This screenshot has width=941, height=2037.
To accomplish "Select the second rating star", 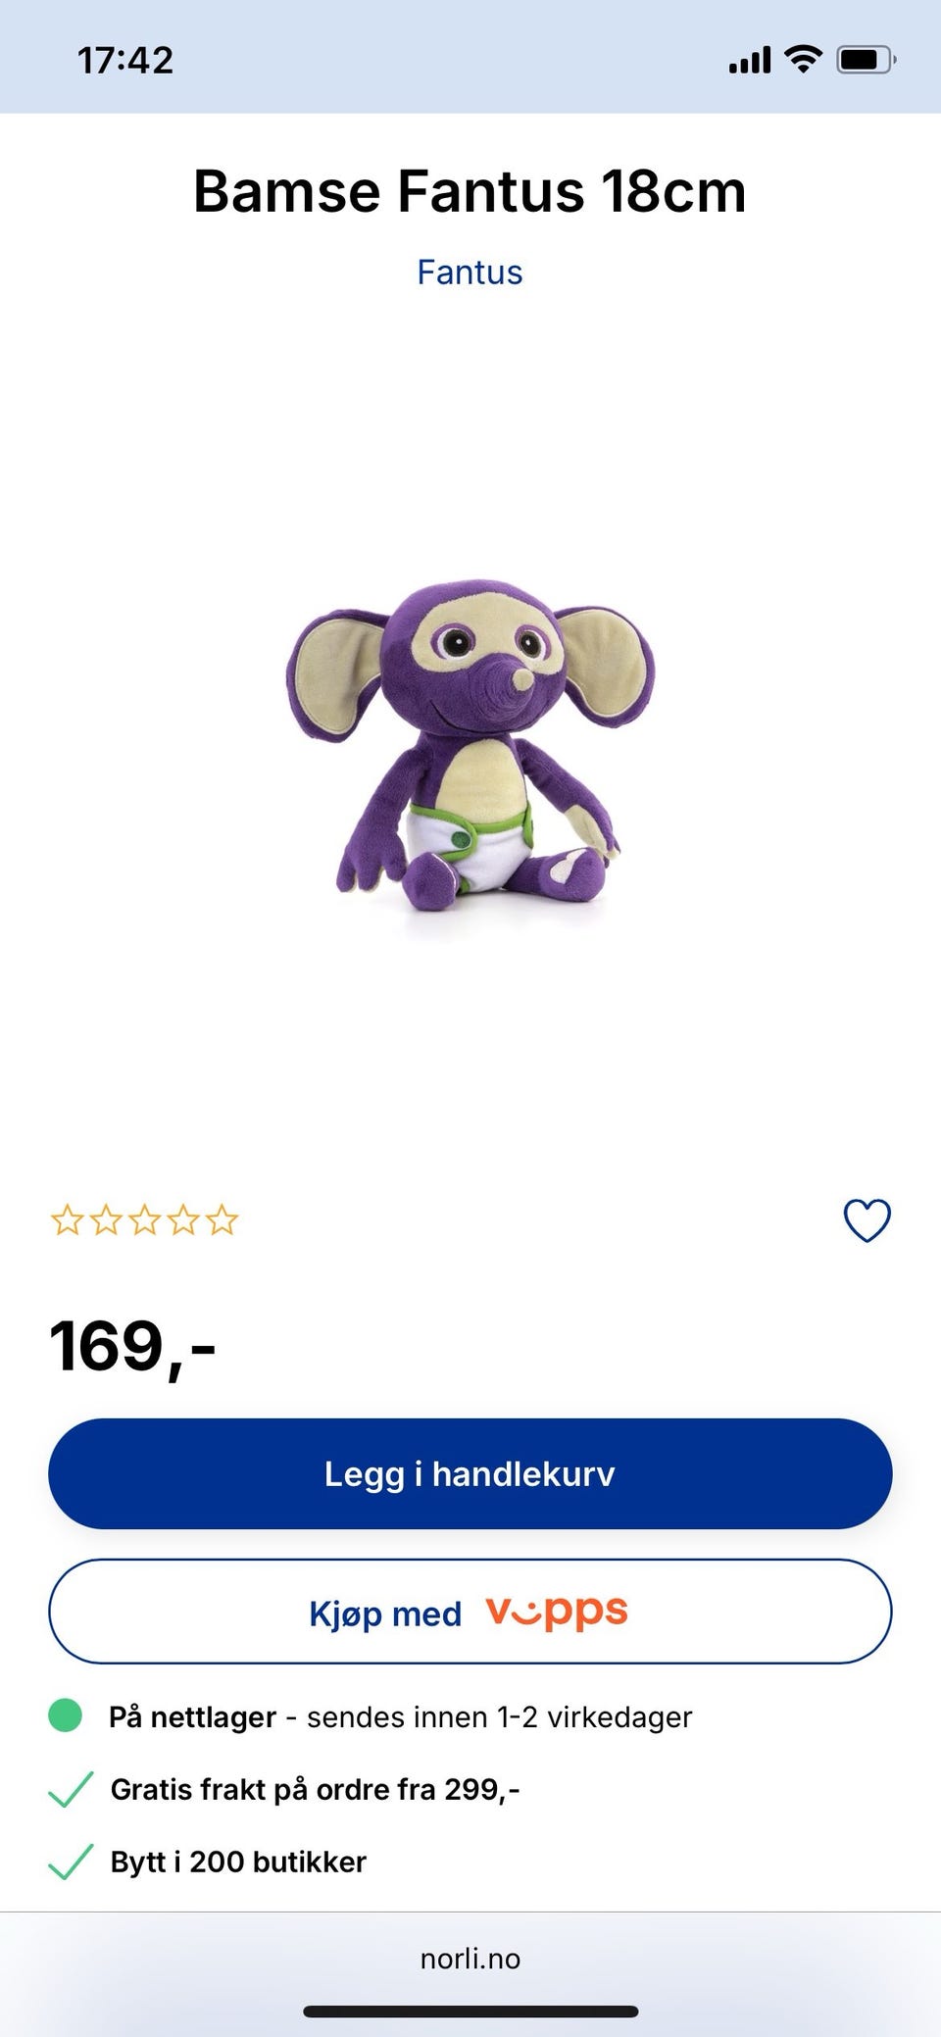I will tap(106, 1220).
